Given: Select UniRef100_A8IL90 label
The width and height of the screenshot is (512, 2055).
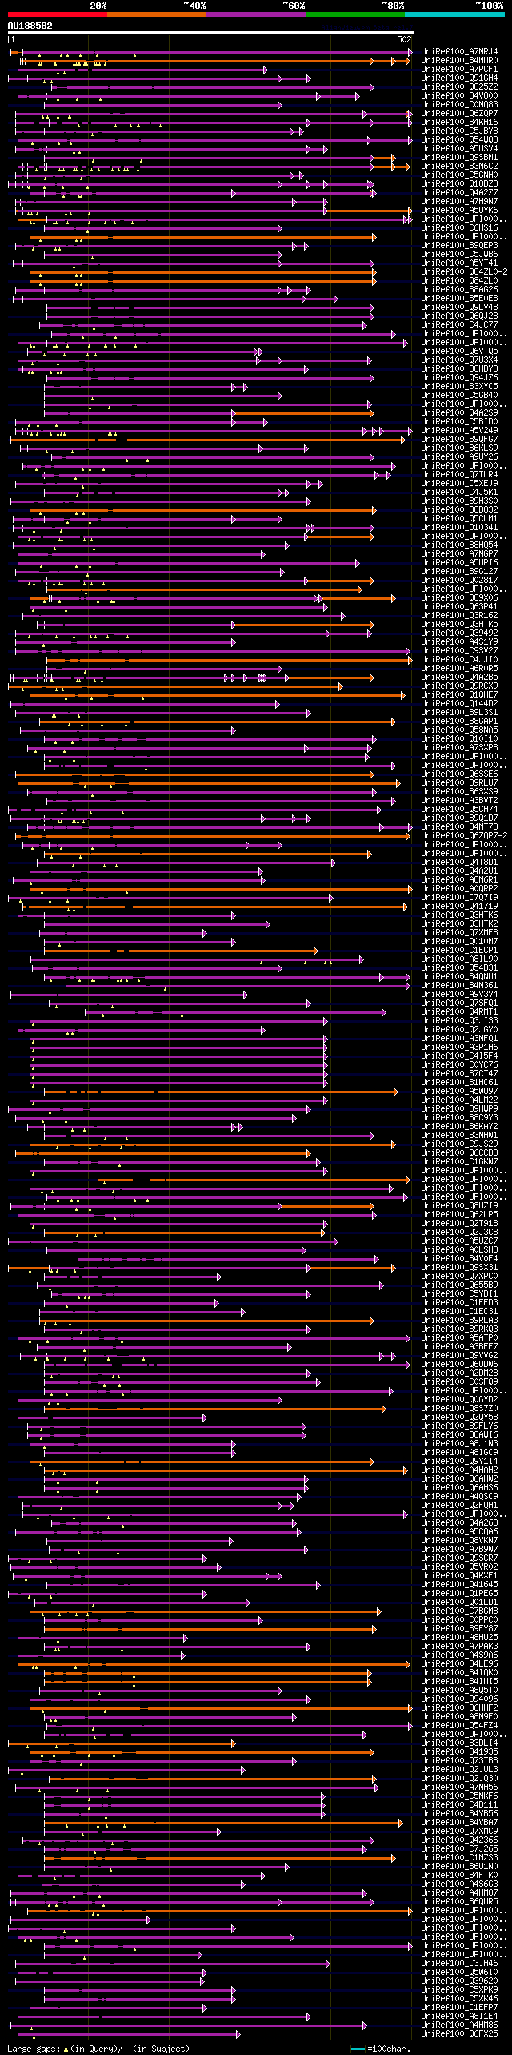Looking at the screenshot, I should tap(459, 959).
